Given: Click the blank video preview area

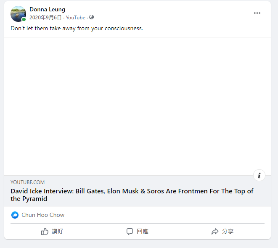Looking at the screenshot, I should [x=138, y=106].
